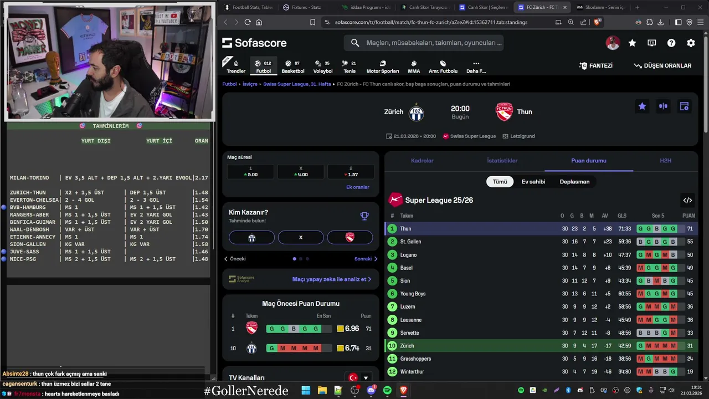Open the Trendler sports category
Viewport: 709px width, 399px height.
[x=236, y=66]
